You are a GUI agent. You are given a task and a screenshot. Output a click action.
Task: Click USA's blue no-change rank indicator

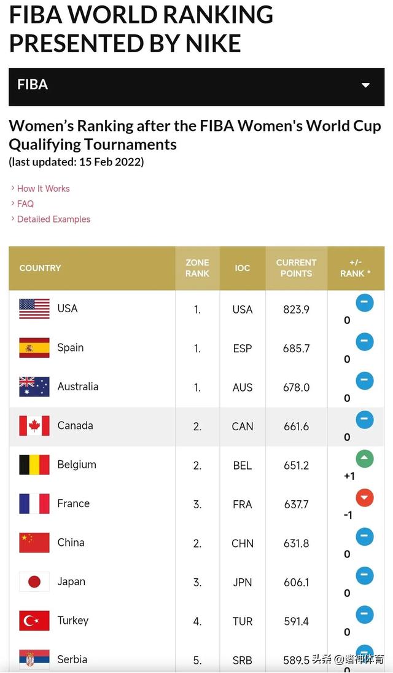(365, 302)
